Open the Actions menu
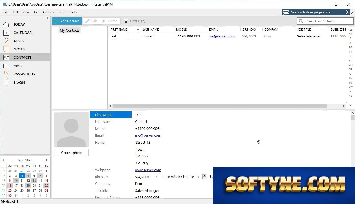This screenshot has height=204, width=355. [x=48, y=12]
